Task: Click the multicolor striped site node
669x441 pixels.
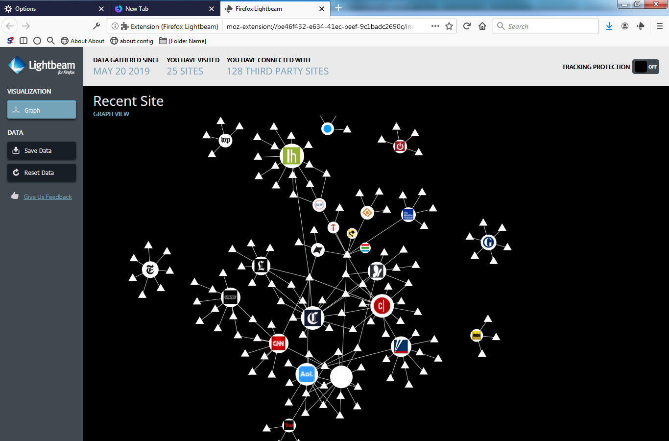Action: tap(365, 247)
